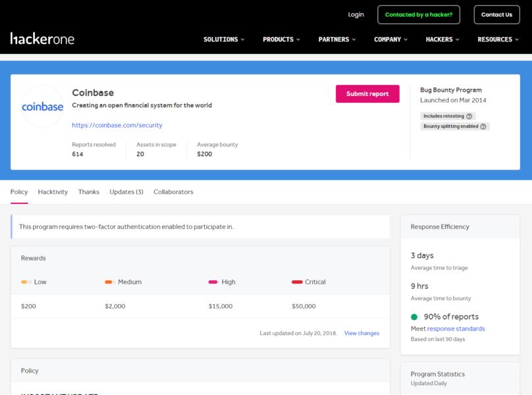Switch to the Hacktivity tab

(53, 192)
